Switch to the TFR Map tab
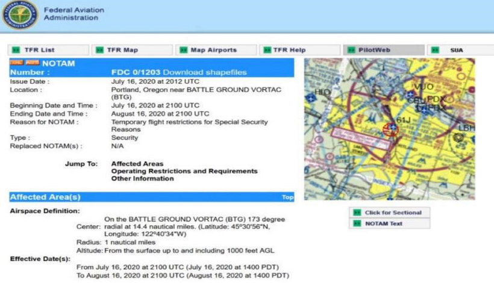The height and width of the screenshot is (283, 494). point(122,50)
